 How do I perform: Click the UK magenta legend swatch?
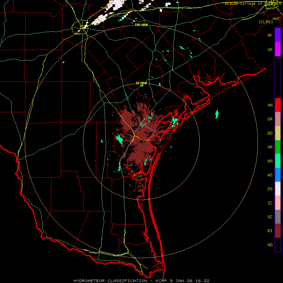(x=278, y=49)
